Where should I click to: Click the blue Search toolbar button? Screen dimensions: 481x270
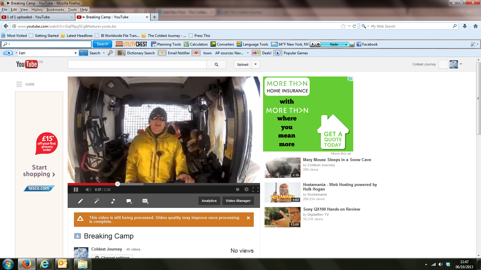click(x=103, y=44)
